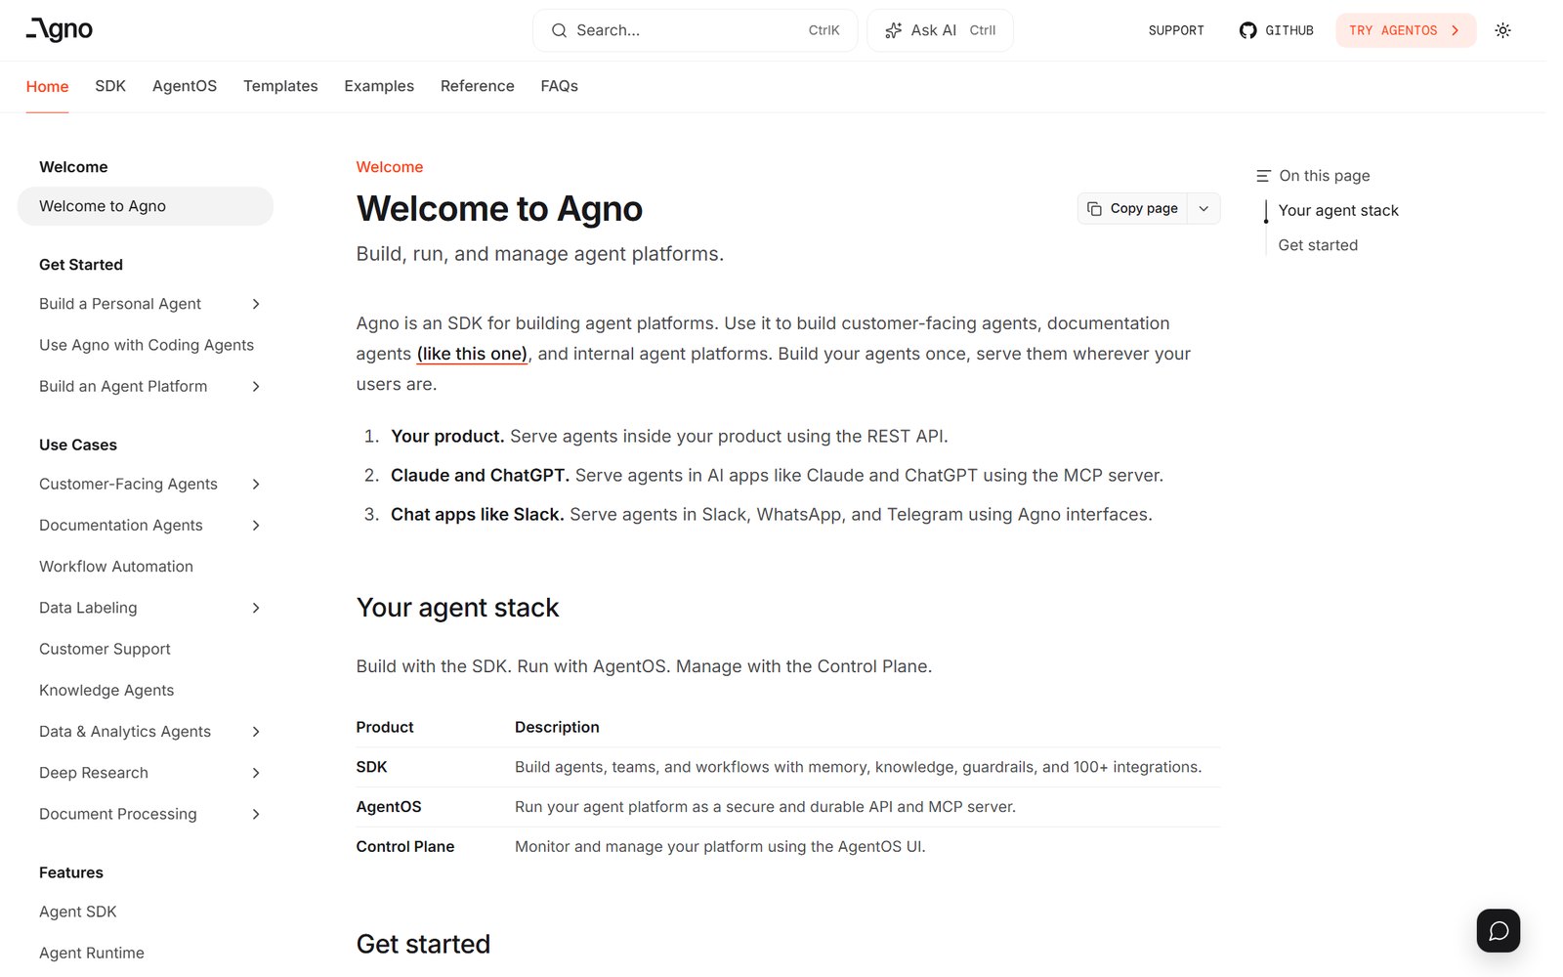Open the FAQs tab
This screenshot has width=1563, height=977.
[560, 86]
